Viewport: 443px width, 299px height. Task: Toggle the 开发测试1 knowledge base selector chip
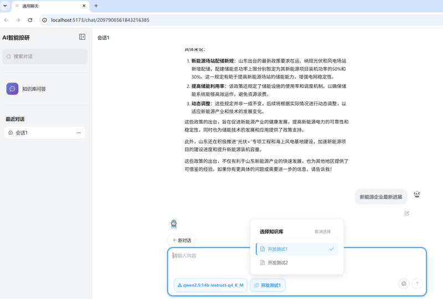pos(267,285)
